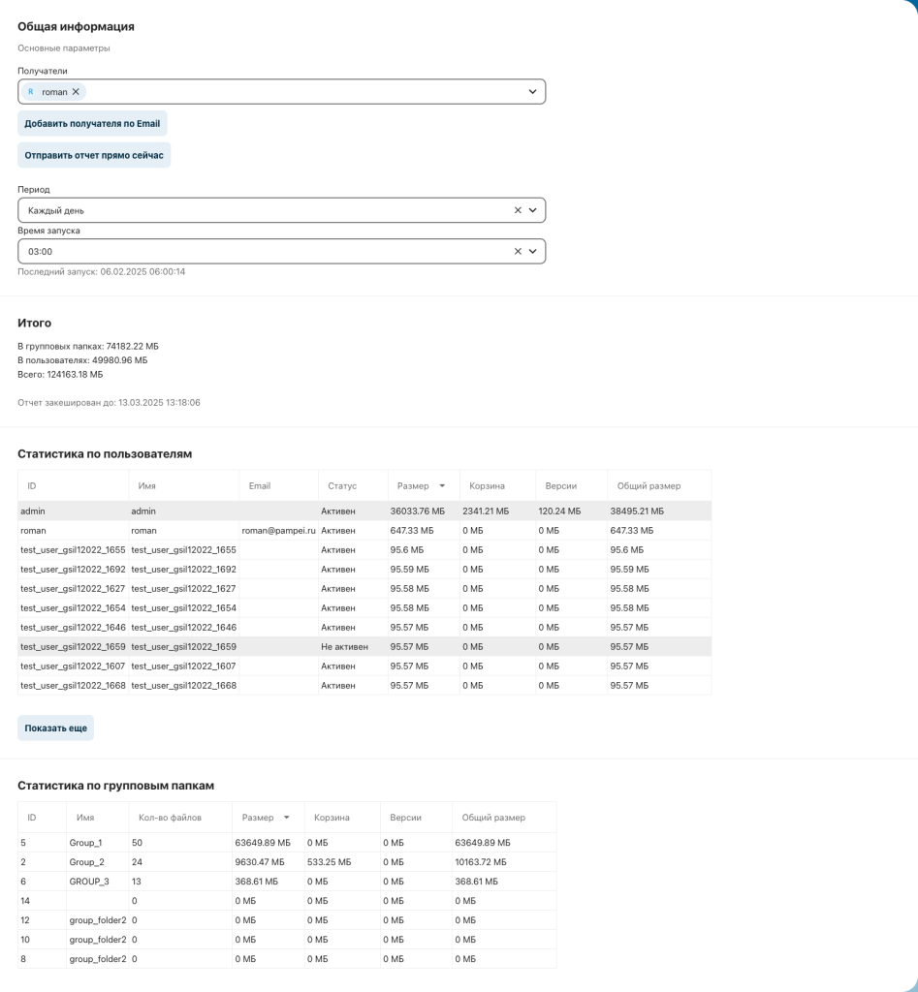Select the inactive test_user_gsil12022_1659 row
The height and width of the screenshot is (992, 918).
click(x=364, y=646)
